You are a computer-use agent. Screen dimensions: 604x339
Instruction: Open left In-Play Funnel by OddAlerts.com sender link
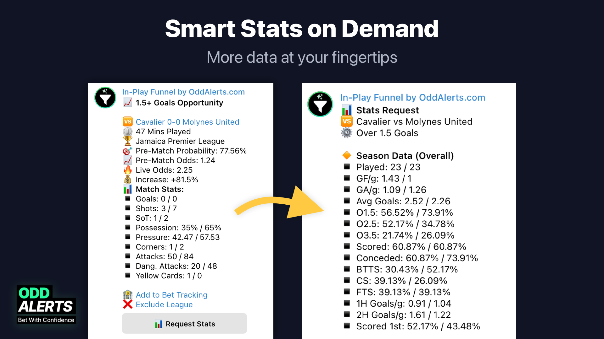183,92
